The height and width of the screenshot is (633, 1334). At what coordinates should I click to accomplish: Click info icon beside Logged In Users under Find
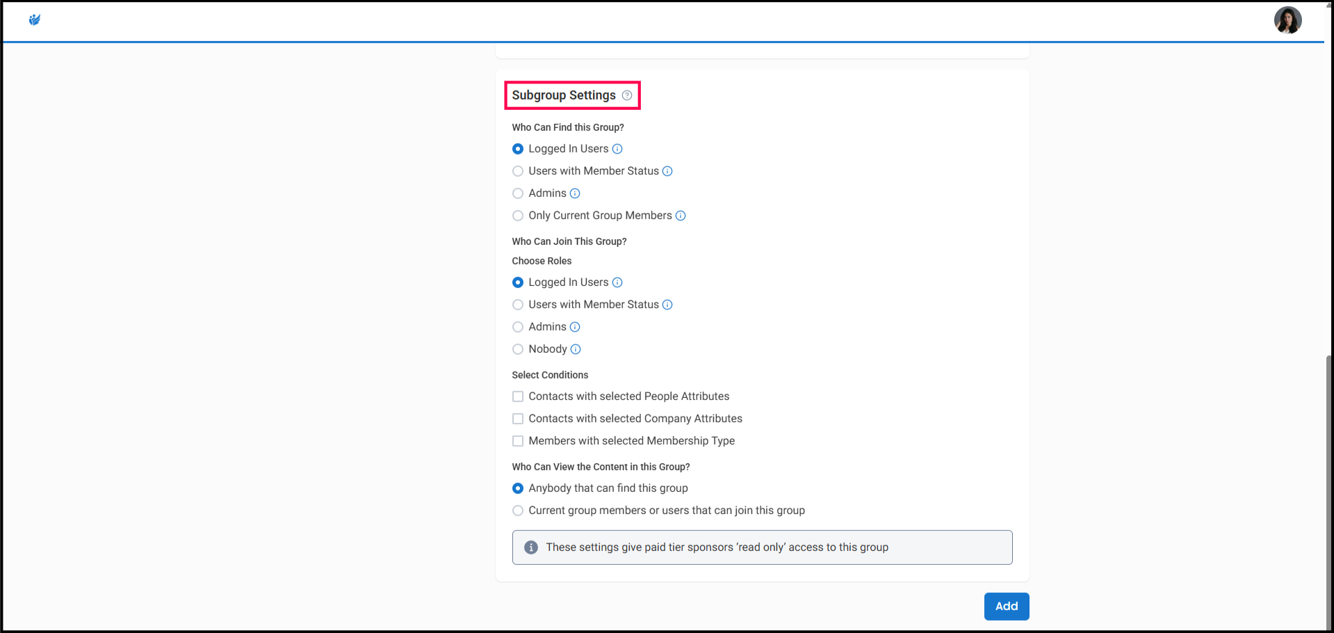click(x=617, y=149)
